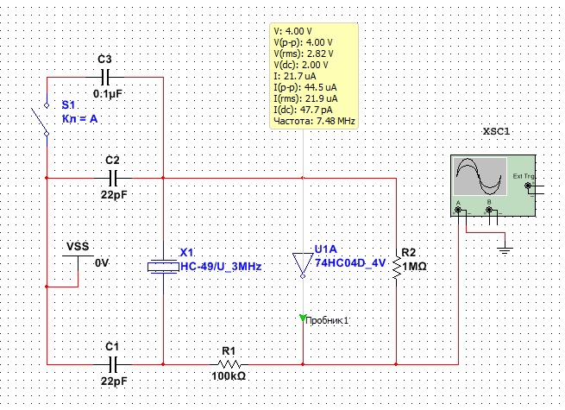This screenshot has width=565, height=410.
Task: Click the U1A reference label
Action: click(326, 249)
